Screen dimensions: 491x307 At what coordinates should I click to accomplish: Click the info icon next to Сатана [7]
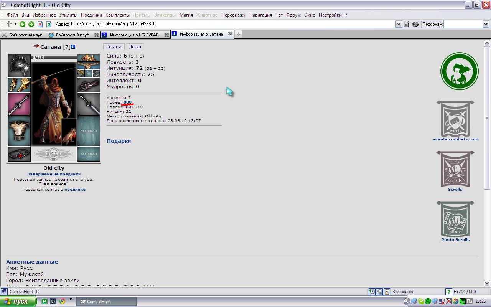coord(73,47)
